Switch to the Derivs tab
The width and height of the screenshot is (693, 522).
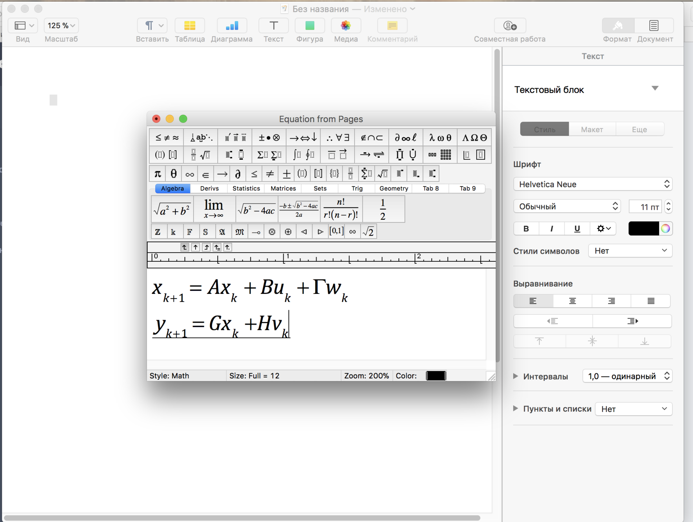click(209, 188)
